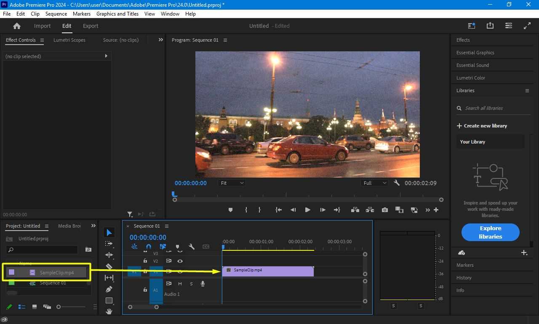Add a marker in the timeline panel
The image size is (539, 324).
coord(177,247)
